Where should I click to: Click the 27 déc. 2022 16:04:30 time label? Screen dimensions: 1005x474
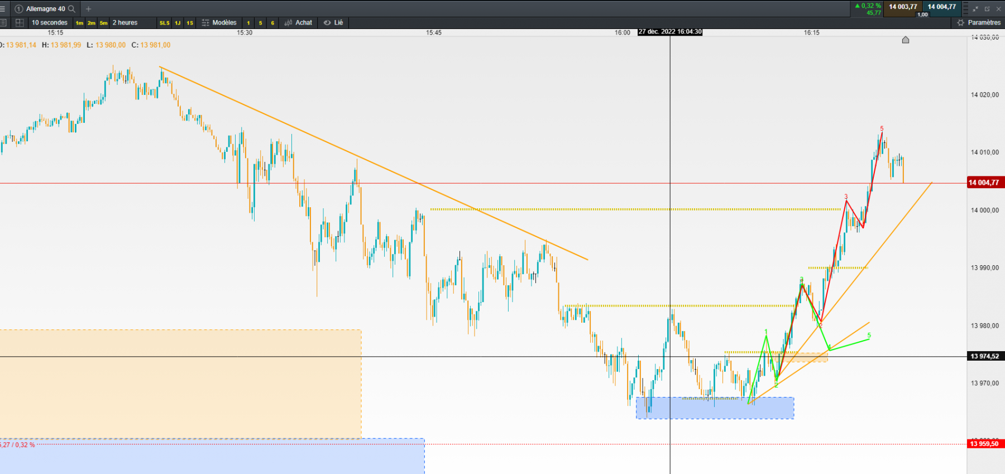coord(670,32)
